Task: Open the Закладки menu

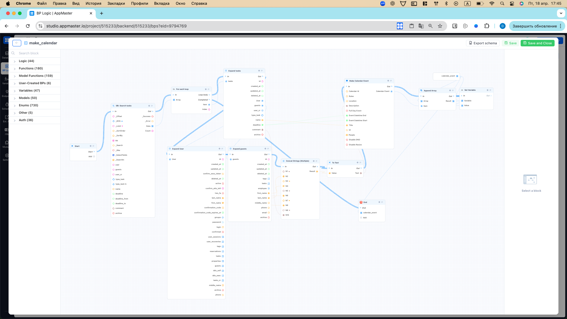Action: coord(116,4)
